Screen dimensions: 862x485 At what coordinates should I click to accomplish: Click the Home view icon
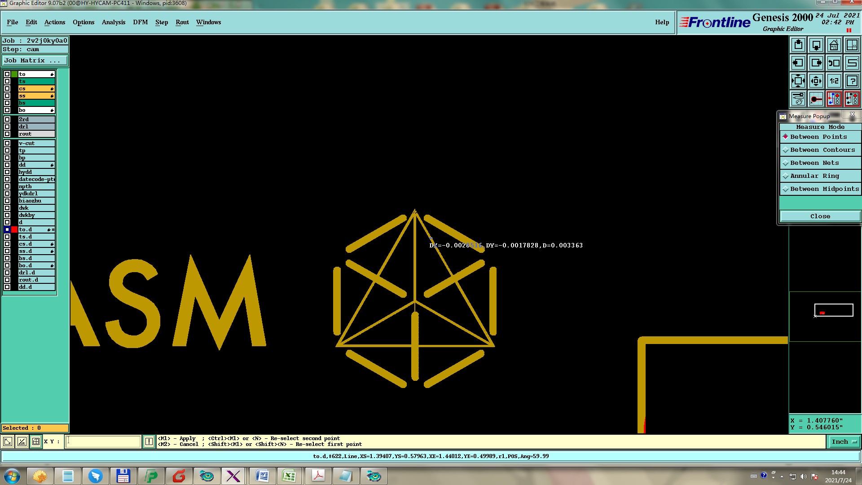click(x=834, y=45)
